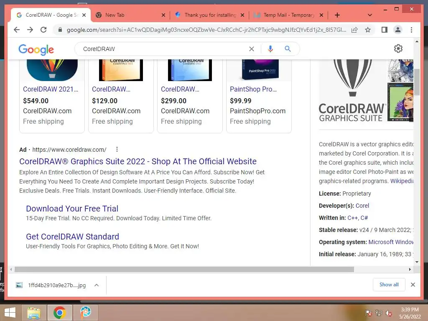Open the C# language link
This screenshot has width=428, height=321.
coord(364,218)
